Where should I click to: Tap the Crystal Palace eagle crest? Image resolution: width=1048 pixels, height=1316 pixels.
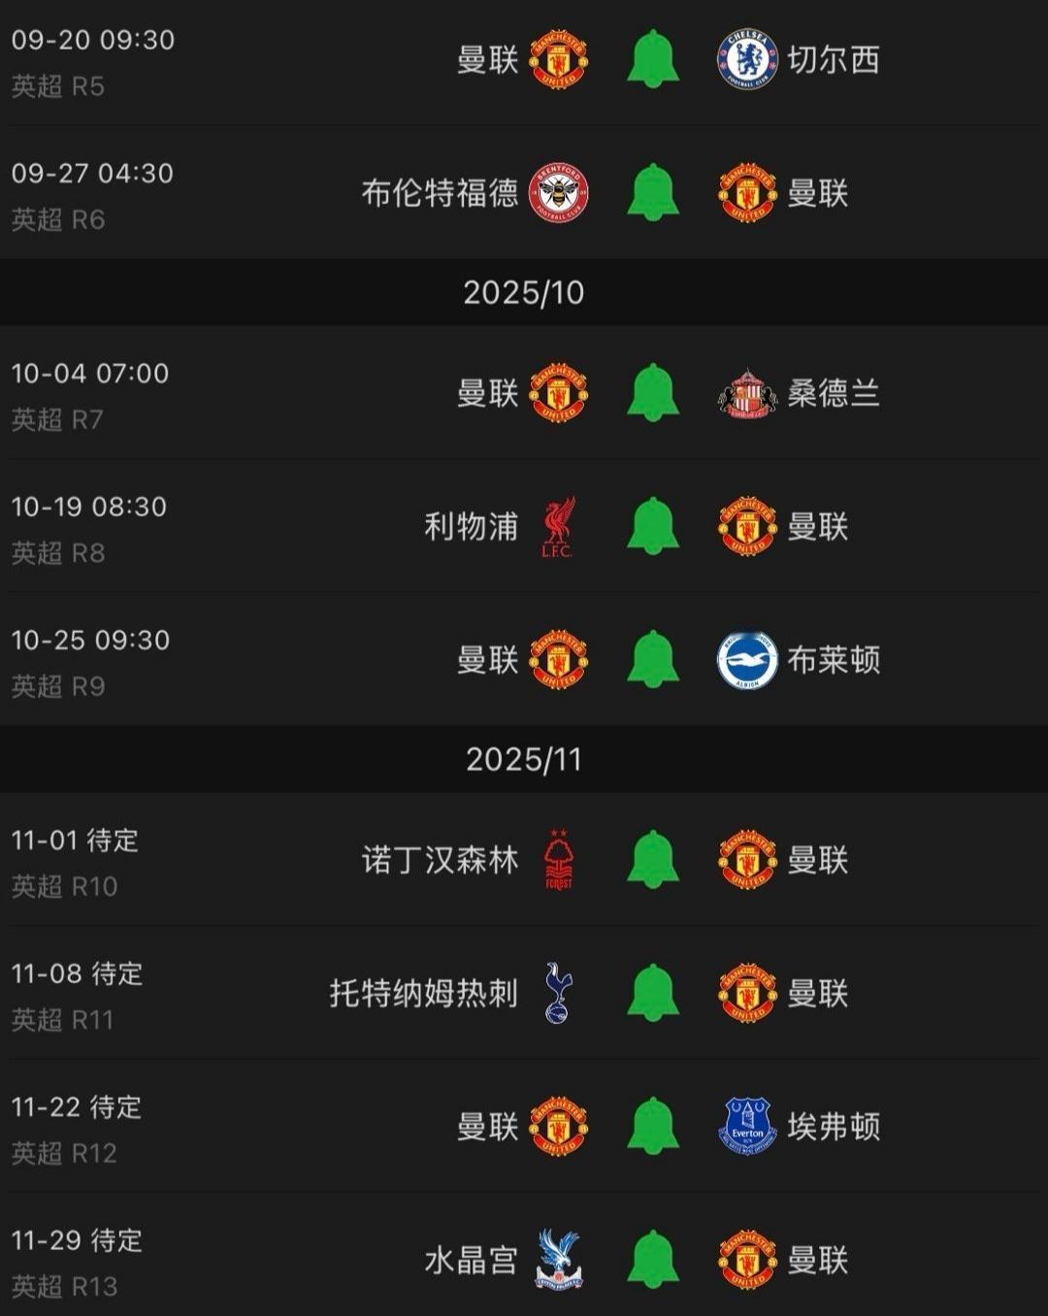point(558,1260)
